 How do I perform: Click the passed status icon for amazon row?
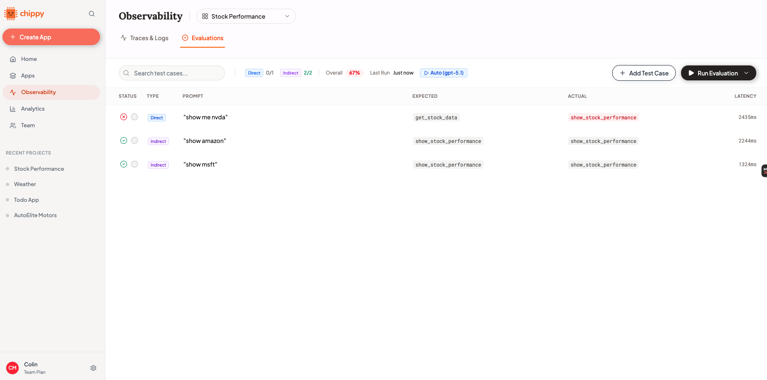click(124, 140)
